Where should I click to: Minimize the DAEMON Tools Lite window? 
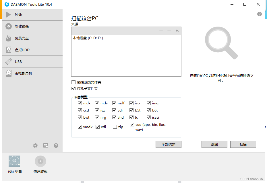click(232, 4)
